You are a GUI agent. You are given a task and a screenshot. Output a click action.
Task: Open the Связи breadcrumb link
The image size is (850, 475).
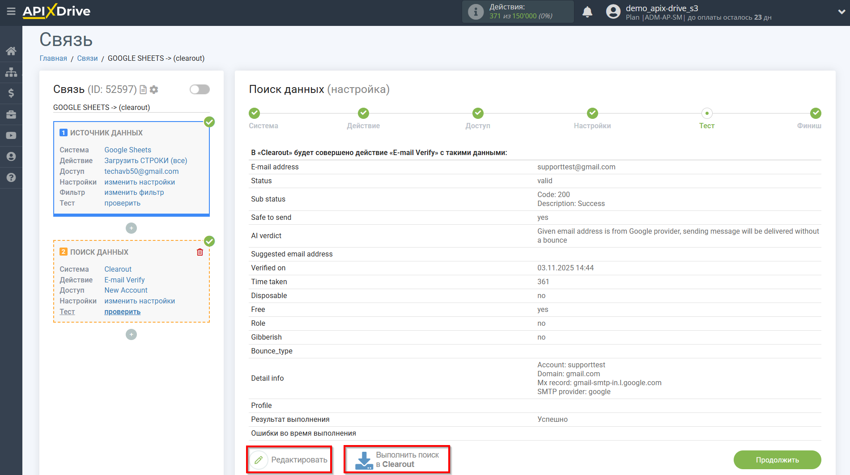pos(87,59)
